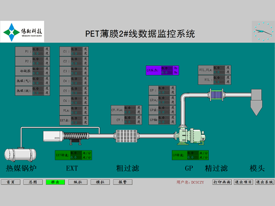Go to the 纵拉 screen
Screen dimensions: 275x206
[x=77, y=182]
